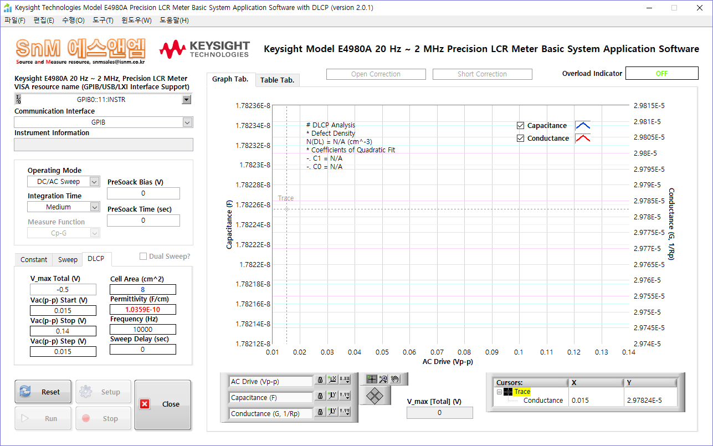This screenshot has width=713, height=446.
Task: Switch to the Table Tab.
Action: click(278, 80)
